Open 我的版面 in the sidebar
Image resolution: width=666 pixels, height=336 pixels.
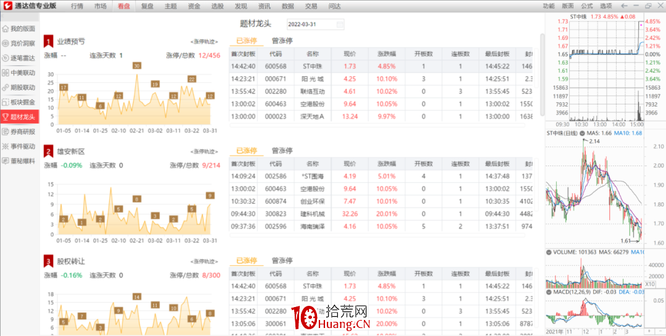tap(20, 29)
